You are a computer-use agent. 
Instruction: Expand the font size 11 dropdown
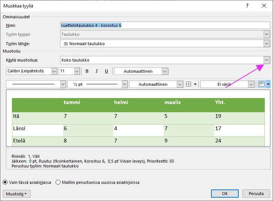coord(77,71)
